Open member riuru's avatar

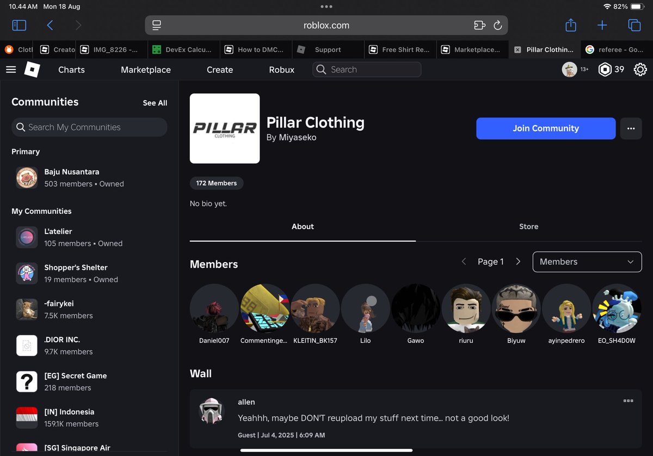pos(466,308)
